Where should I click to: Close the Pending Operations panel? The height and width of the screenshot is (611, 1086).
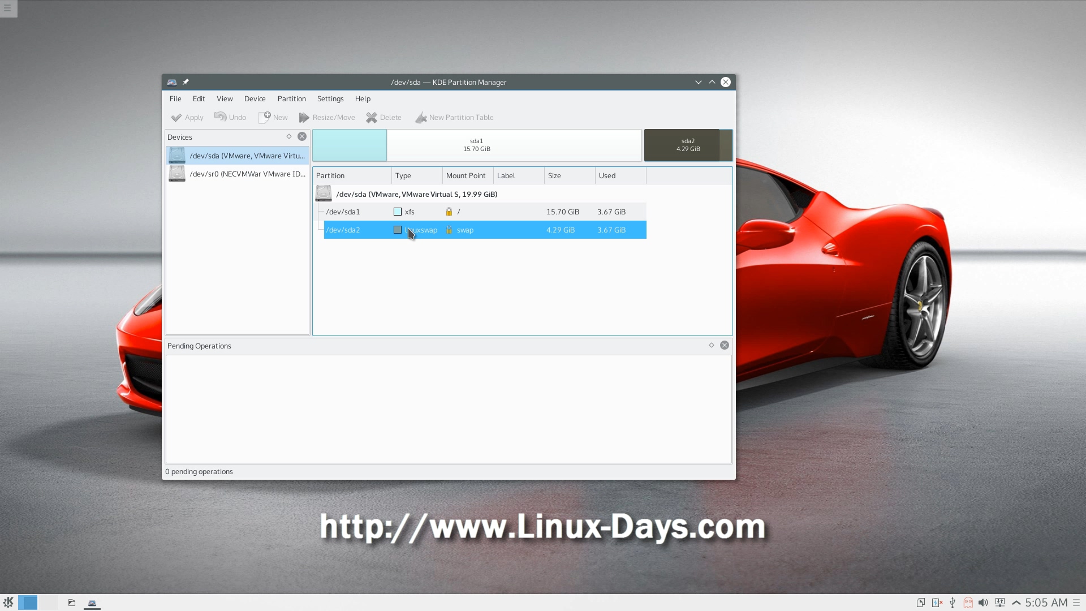[725, 345]
